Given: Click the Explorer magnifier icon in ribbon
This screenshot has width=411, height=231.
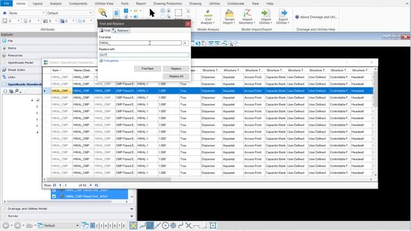Looking at the screenshot, I should 103,13.
